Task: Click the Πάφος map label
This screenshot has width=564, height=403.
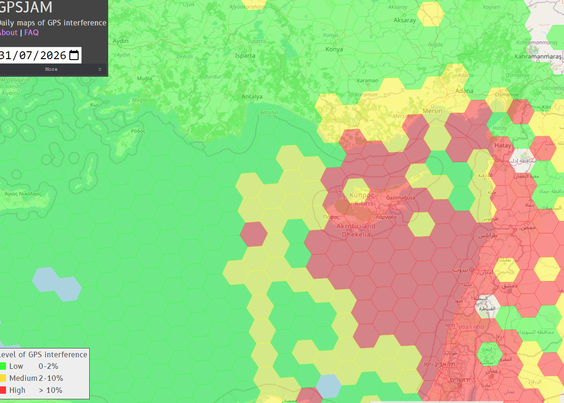Action: tap(331, 216)
